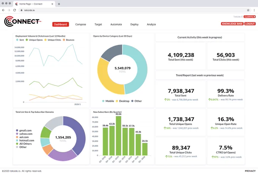This screenshot has height=173, width=258.
Task: Click the 1,738,347 Total Unique Opens value
Action: 181,119
